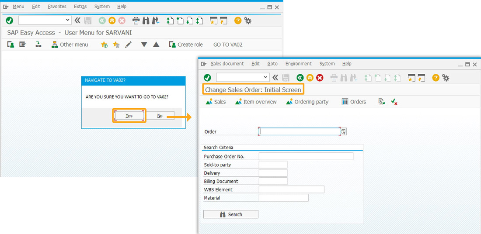Viewport: 481px width, 234px height.
Task: Click green Back icon in Change Sales Order window
Action: (x=300, y=78)
